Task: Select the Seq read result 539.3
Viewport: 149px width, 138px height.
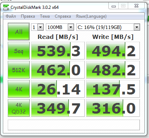Action: click(58, 51)
